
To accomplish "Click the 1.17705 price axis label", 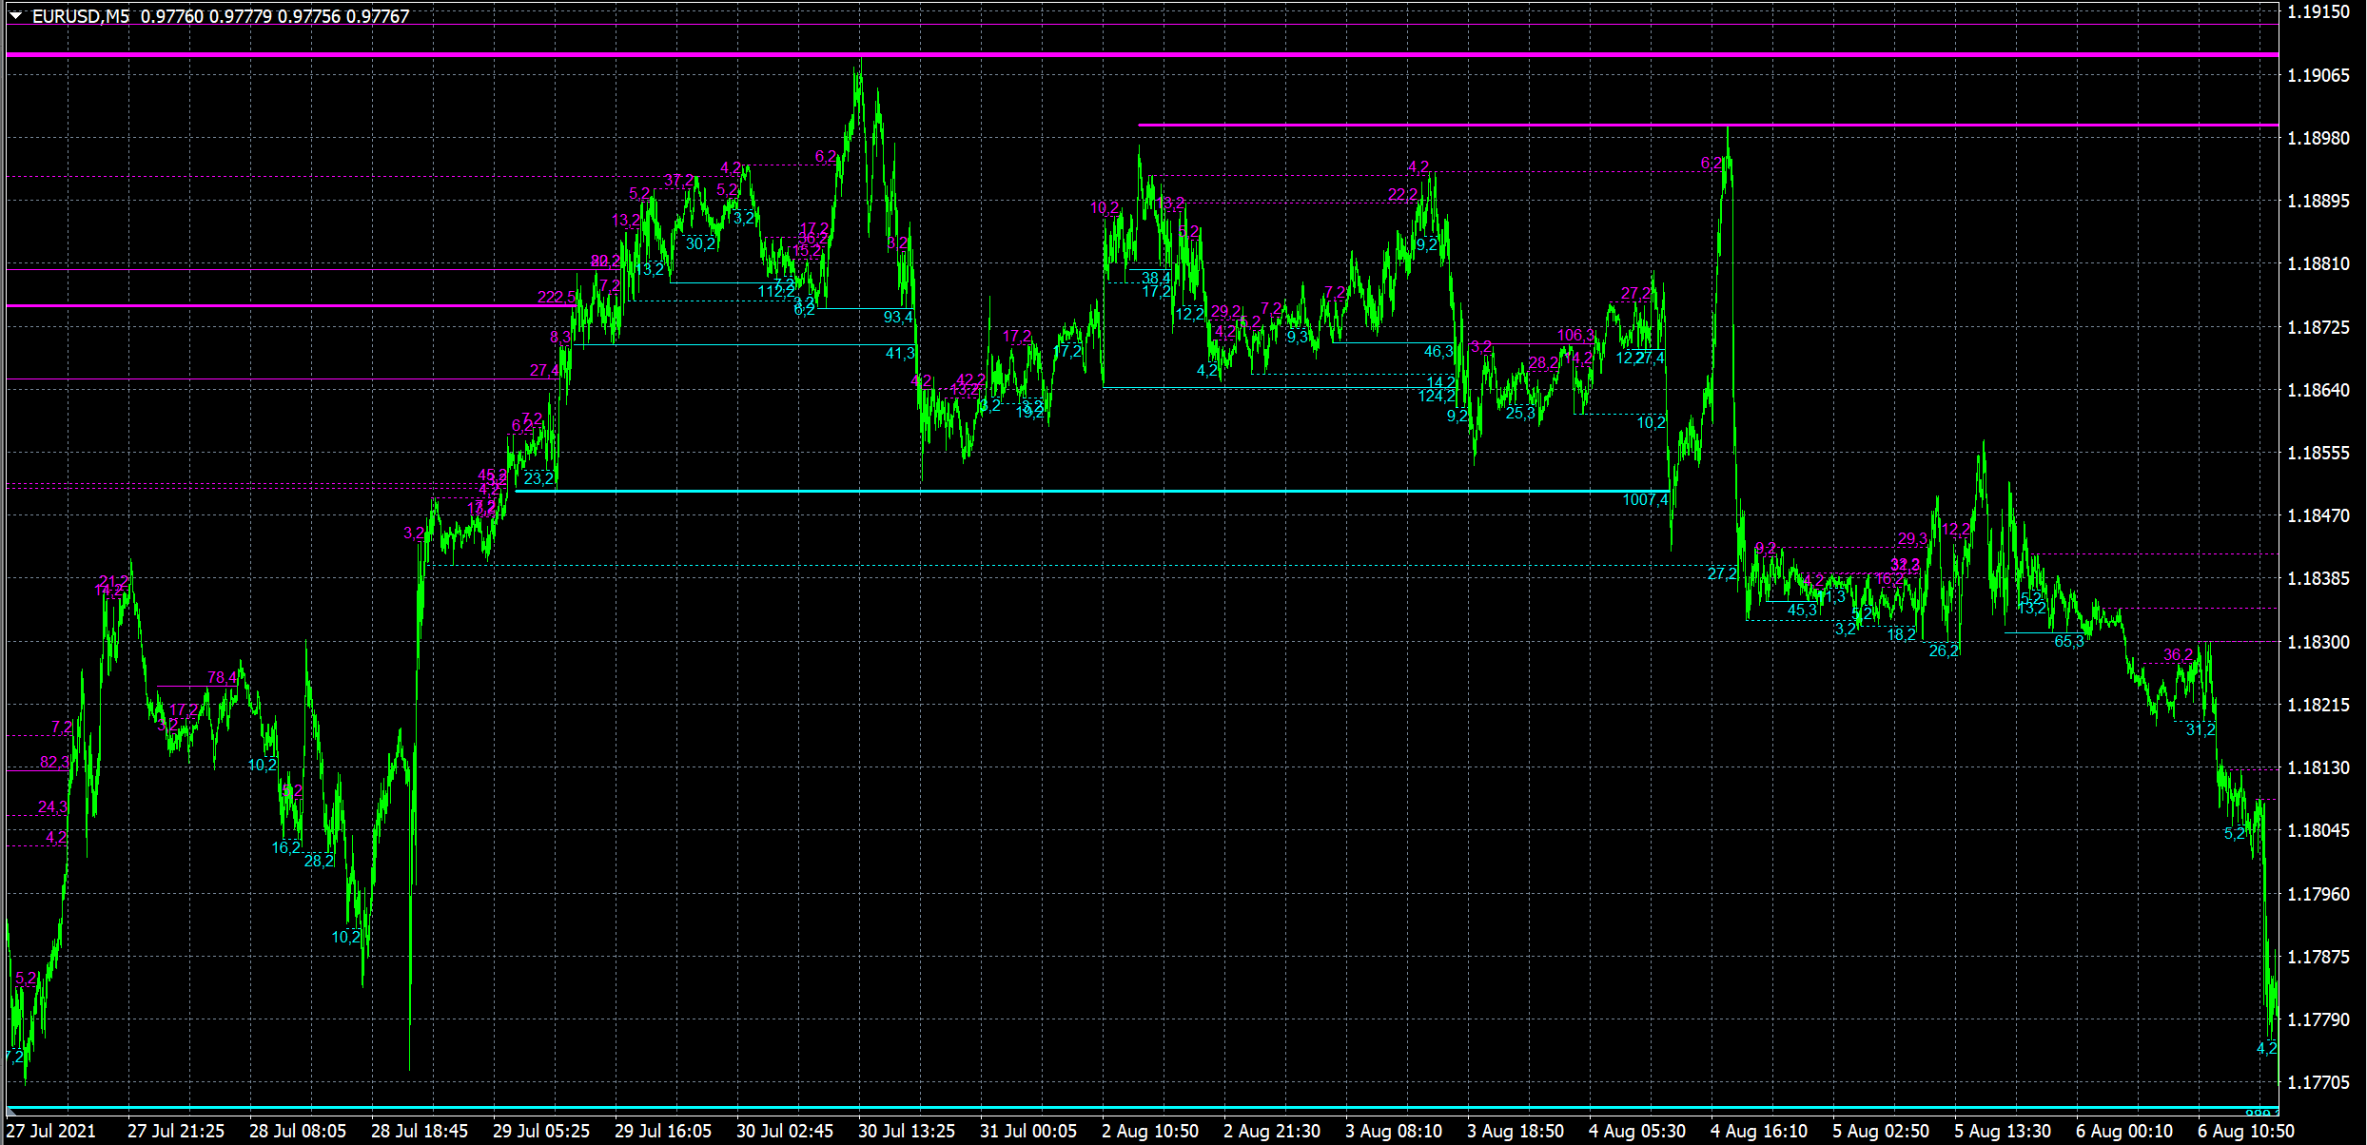I will point(2318,1082).
